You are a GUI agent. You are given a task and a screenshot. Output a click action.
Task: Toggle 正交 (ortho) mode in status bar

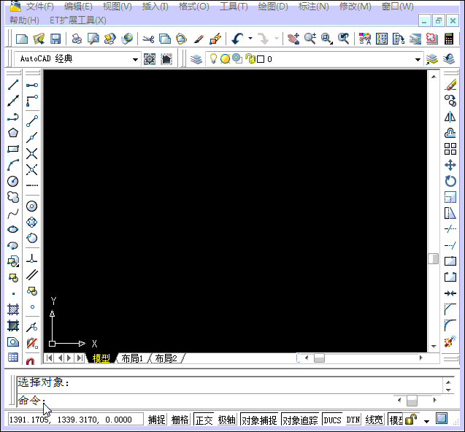tap(204, 420)
